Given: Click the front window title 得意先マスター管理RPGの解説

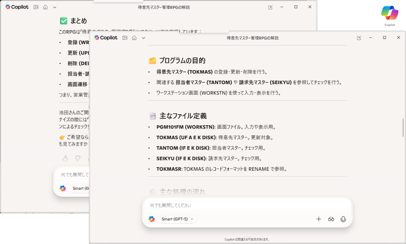Looking at the screenshot, I should pyautogui.click(x=253, y=38).
